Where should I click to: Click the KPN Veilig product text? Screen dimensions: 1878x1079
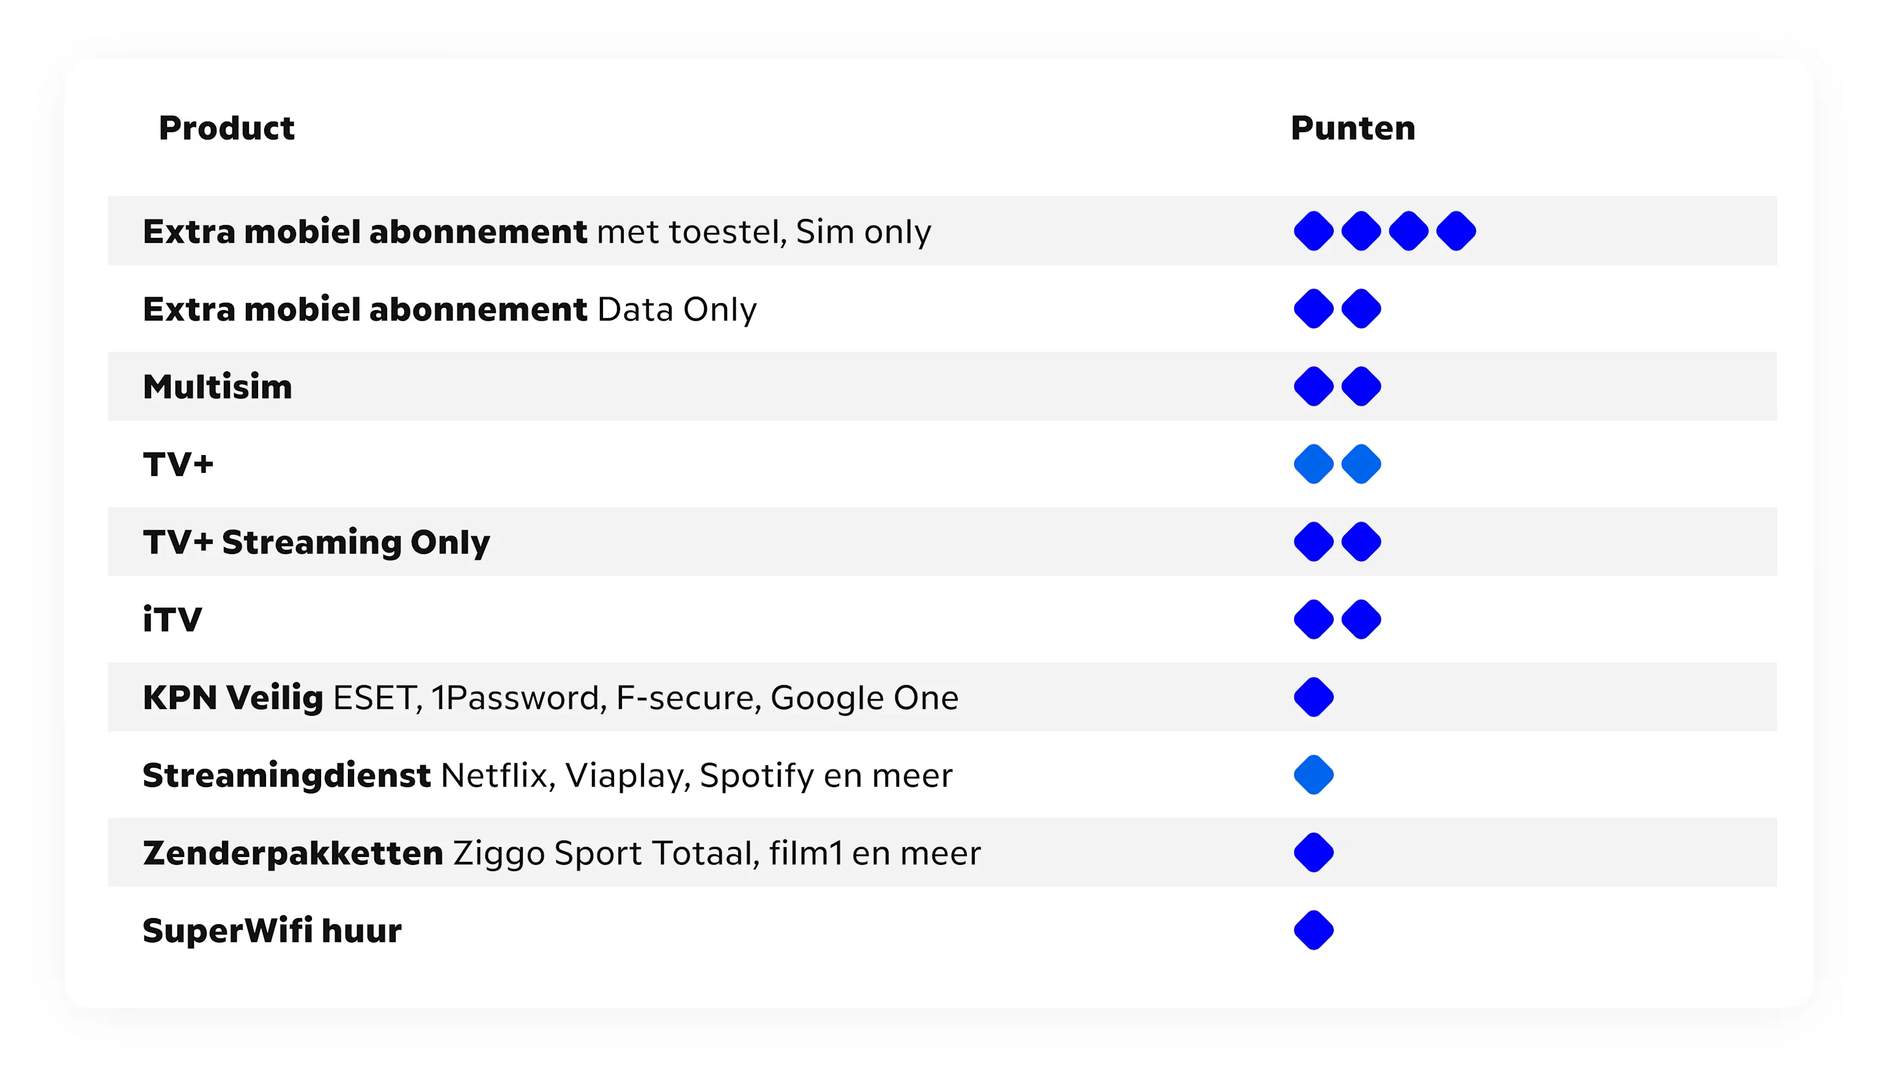[550, 698]
